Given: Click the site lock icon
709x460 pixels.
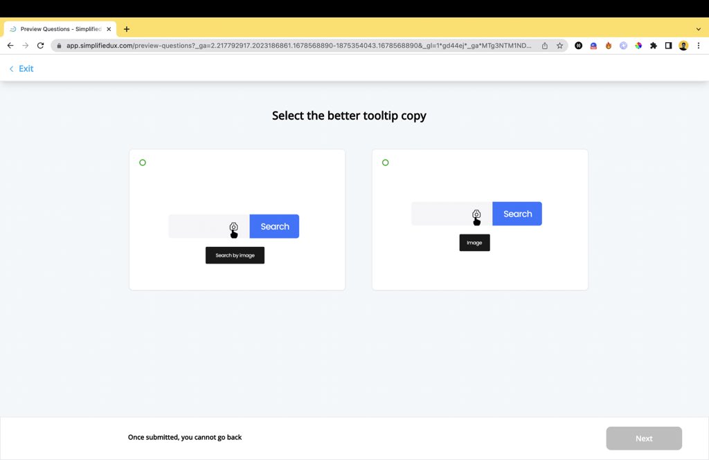Looking at the screenshot, I should coord(59,46).
